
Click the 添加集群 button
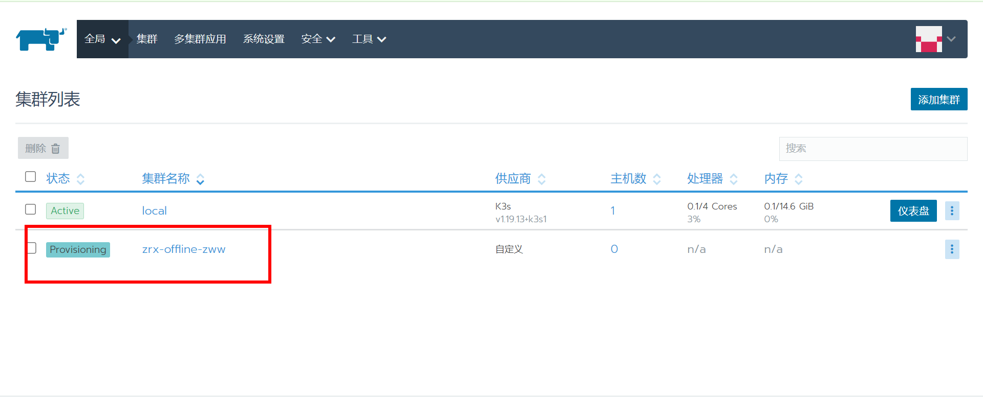(938, 99)
